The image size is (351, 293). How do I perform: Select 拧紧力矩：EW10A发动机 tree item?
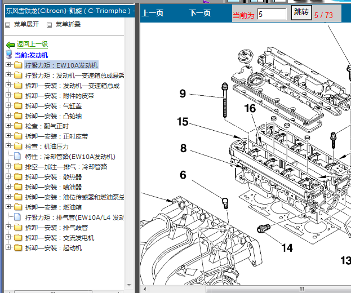click(x=61, y=65)
